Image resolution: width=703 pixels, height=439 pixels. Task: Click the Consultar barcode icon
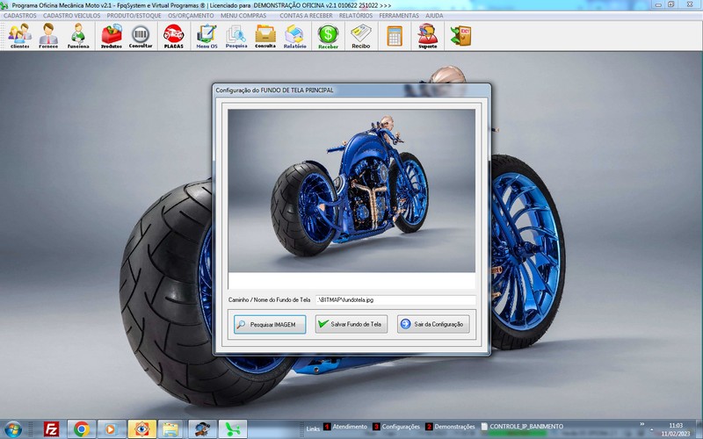pos(141,36)
